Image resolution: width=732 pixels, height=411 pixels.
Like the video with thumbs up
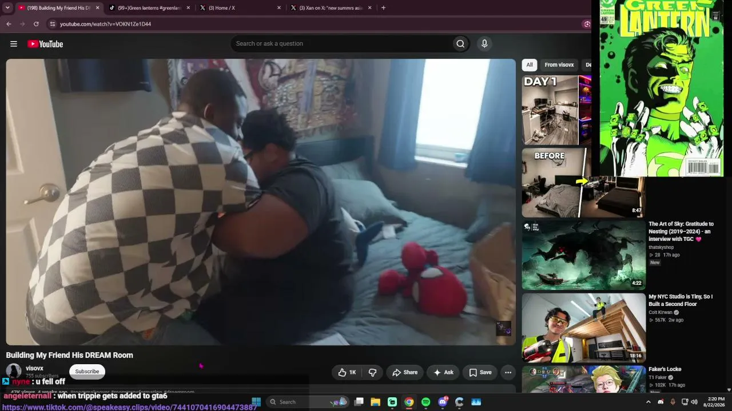click(x=347, y=372)
